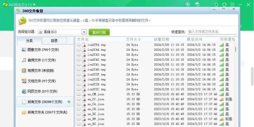Open the drive selection dropdown arrow
The image size is (254, 127).
[x=84, y=32]
